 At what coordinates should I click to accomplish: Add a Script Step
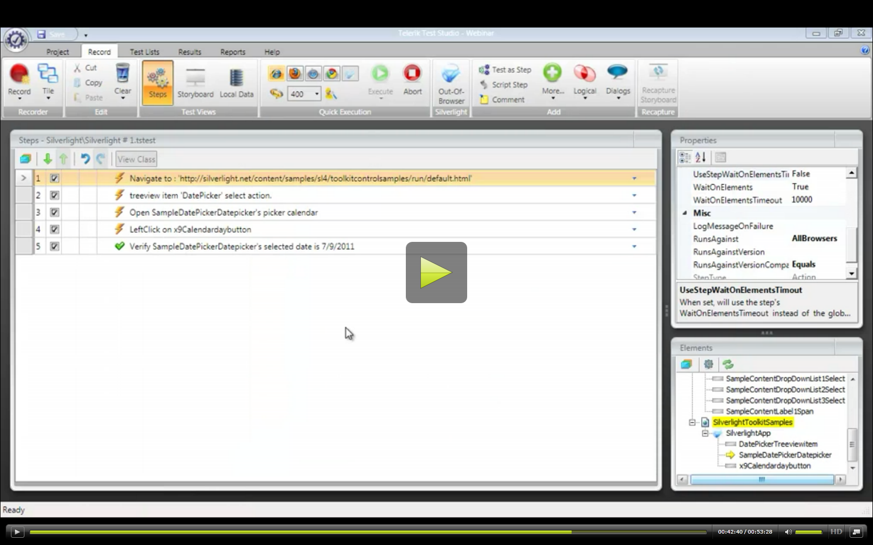coord(503,85)
